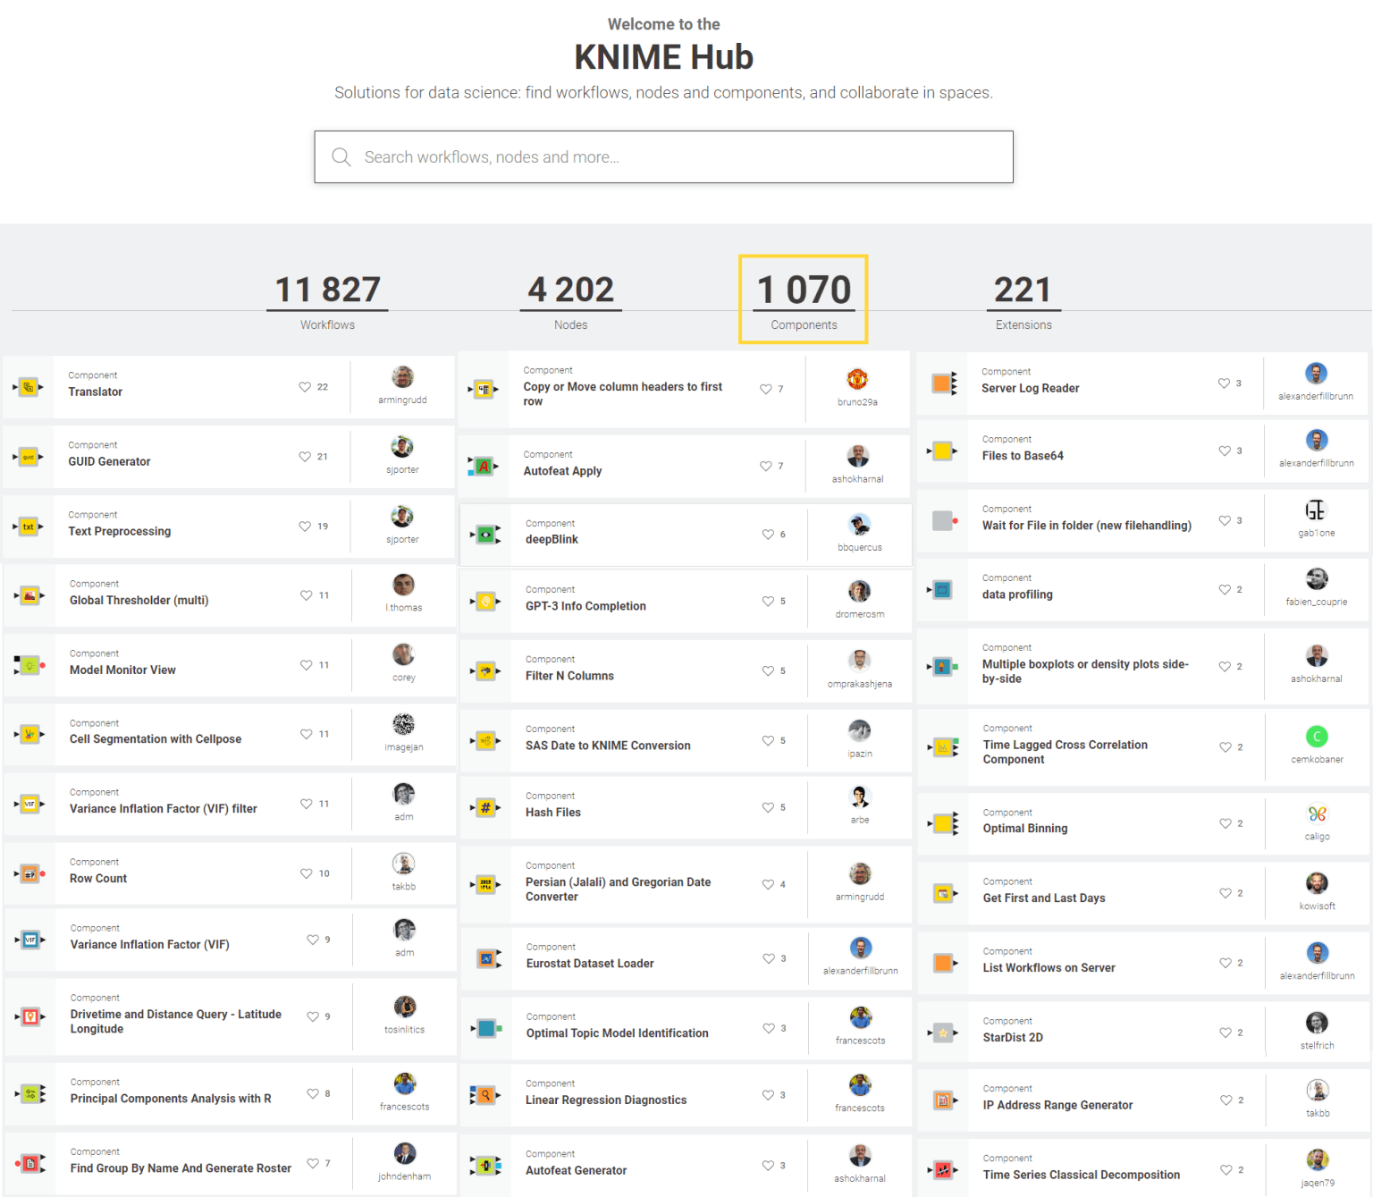Click the cemkobaner green avatar
This screenshot has width=1373, height=1197.
click(1317, 737)
